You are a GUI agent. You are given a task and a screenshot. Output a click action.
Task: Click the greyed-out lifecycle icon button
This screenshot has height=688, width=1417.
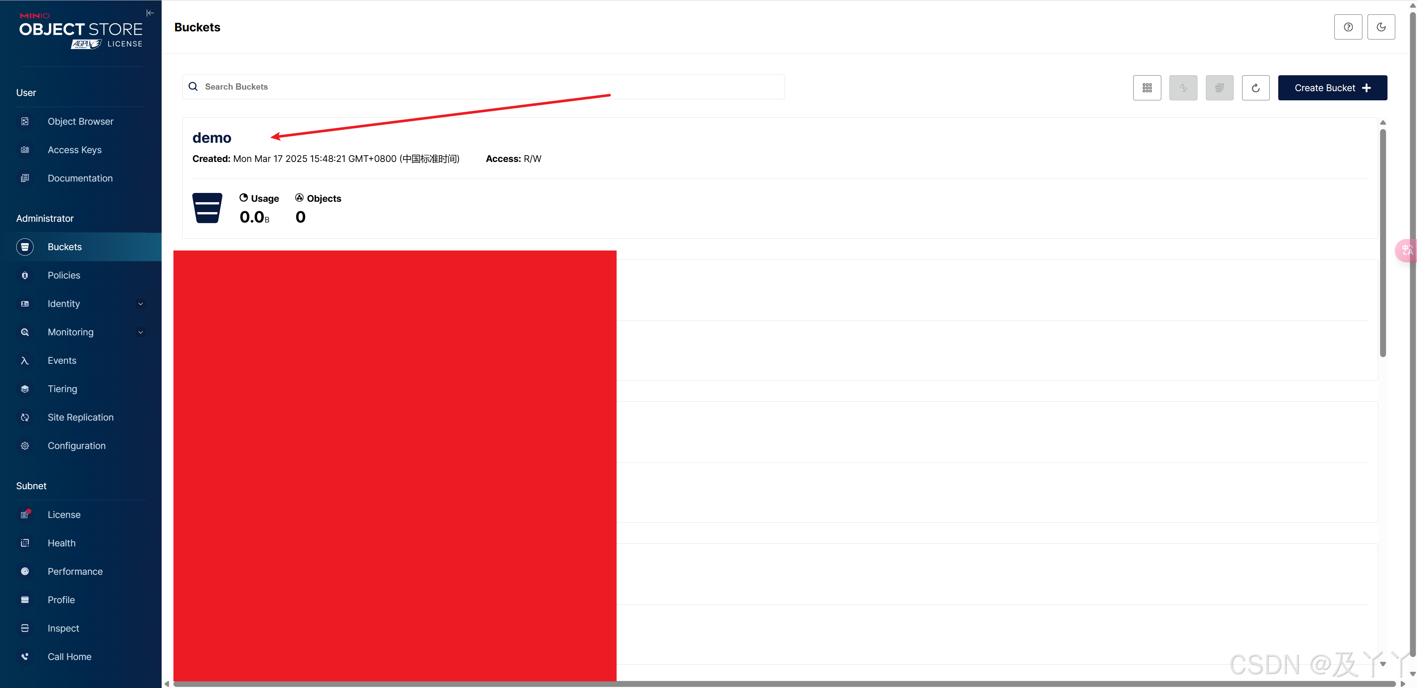point(1183,88)
